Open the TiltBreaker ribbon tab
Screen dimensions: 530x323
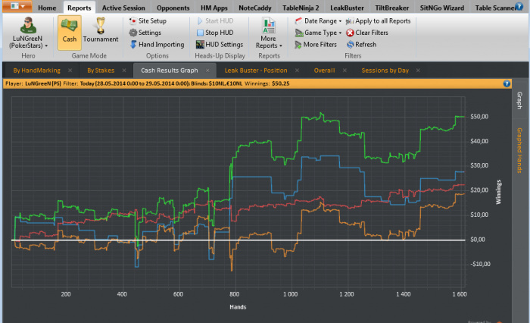[391, 8]
